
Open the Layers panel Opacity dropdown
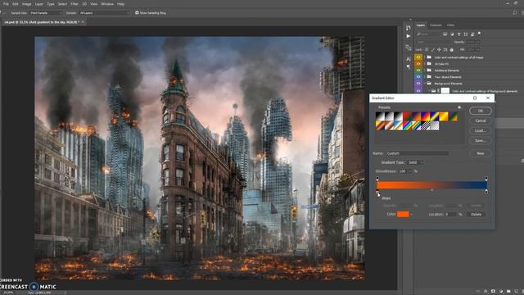(478, 42)
